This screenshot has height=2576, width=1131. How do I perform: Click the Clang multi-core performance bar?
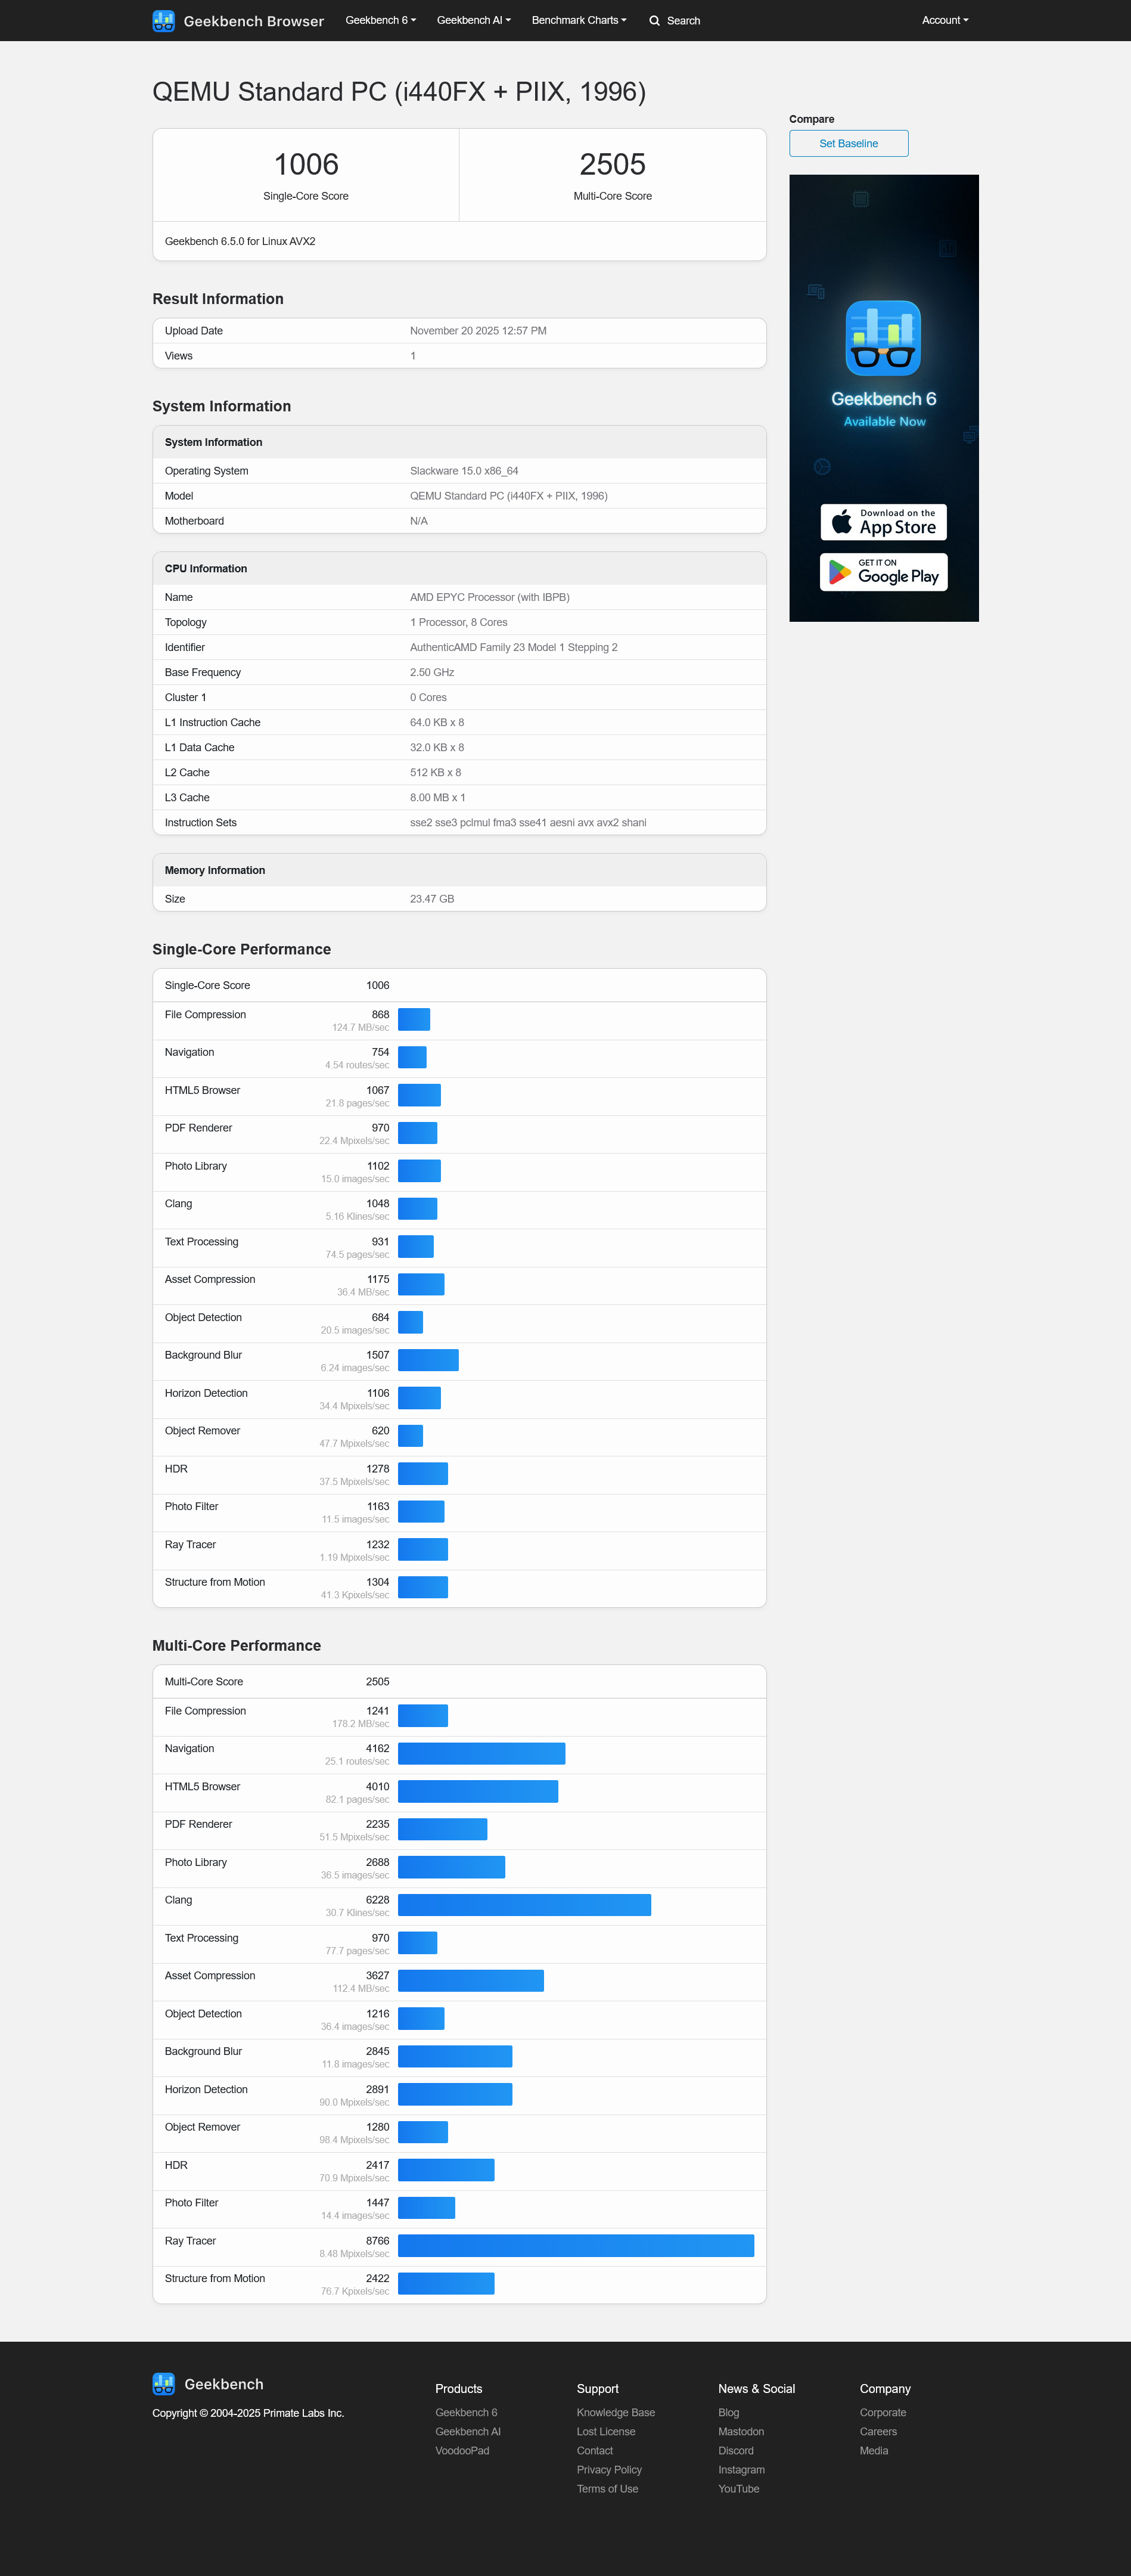pyautogui.click(x=524, y=1906)
